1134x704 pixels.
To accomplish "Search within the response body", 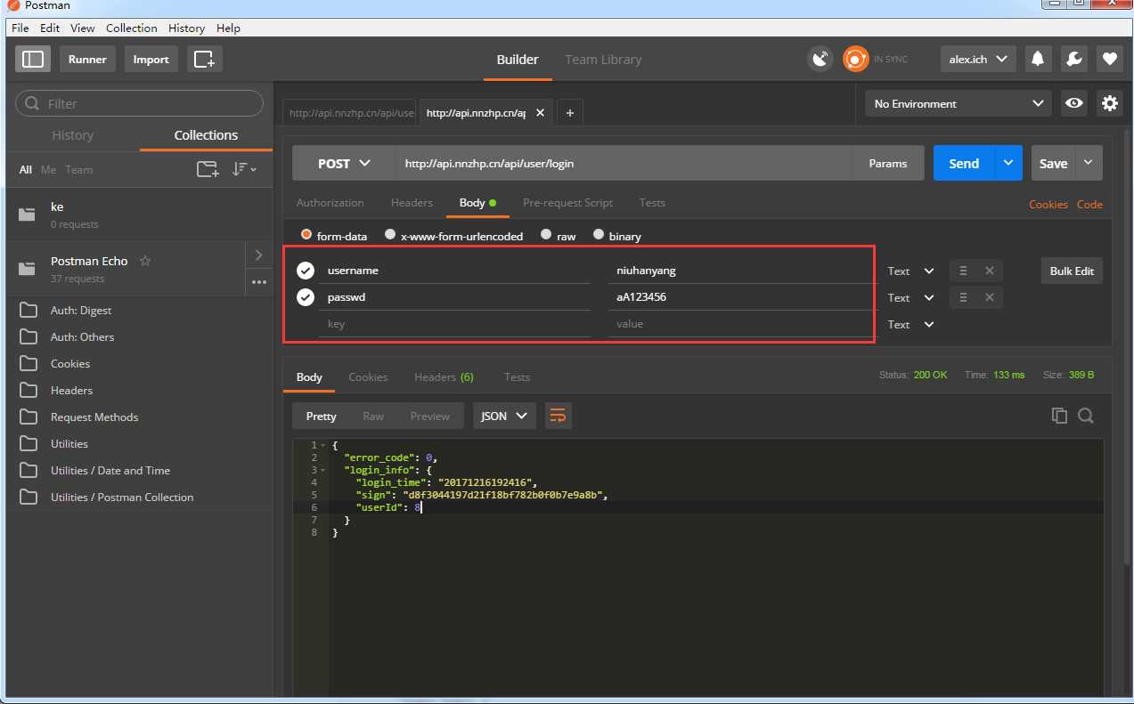I will pyautogui.click(x=1086, y=416).
